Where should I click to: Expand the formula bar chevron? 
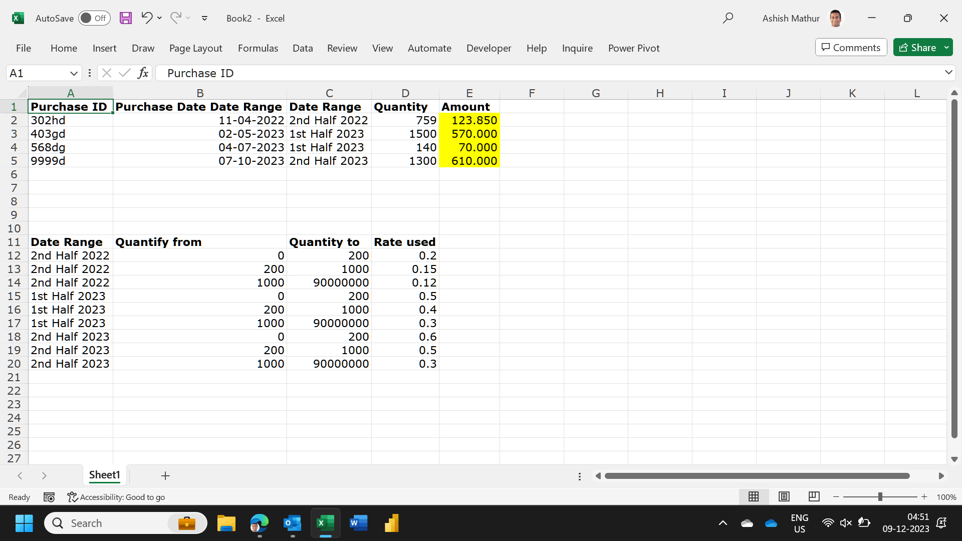(948, 73)
